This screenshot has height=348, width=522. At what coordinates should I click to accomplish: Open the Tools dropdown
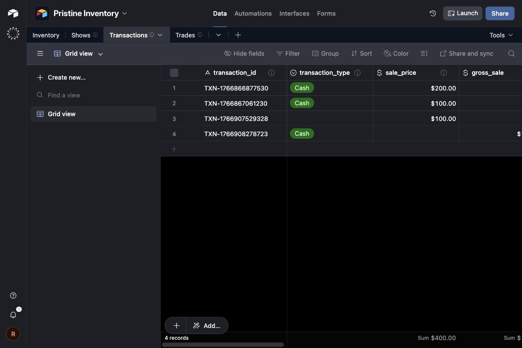pyautogui.click(x=500, y=35)
